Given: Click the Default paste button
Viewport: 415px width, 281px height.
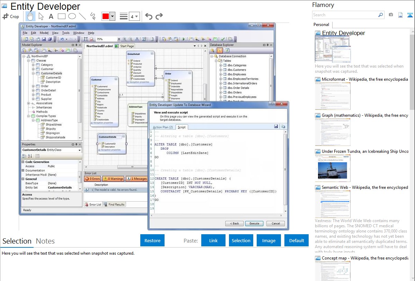Looking at the screenshot, I should click(297, 240).
